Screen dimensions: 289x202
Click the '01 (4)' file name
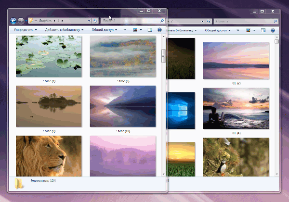click(x=236, y=133)
